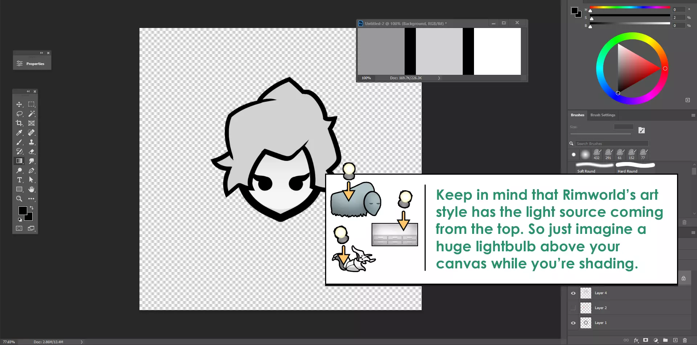Open the Edit Toolbar three-dots menu

point(32,199)
